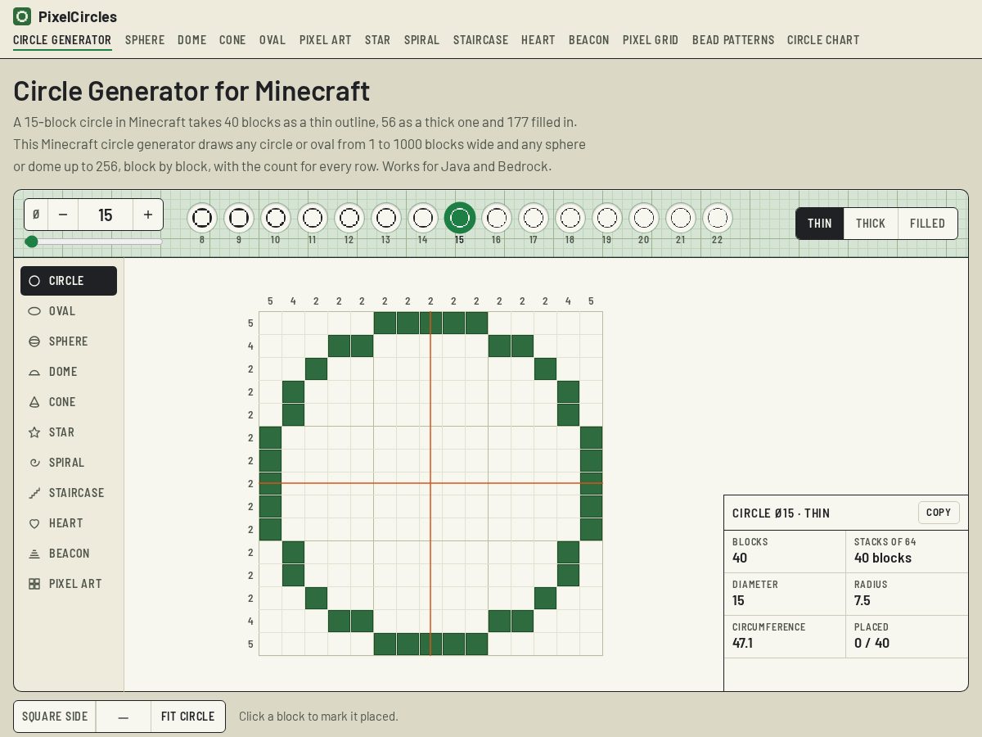The height and width of the screenshot is (737, 982).
Task: Switch outline style to Thin
Action: tap(820, 224)
